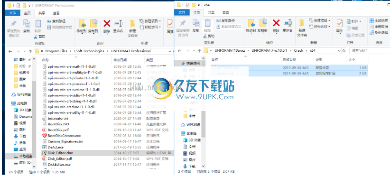Open 文件 menu in x64 window

click(x=182, y=12)
